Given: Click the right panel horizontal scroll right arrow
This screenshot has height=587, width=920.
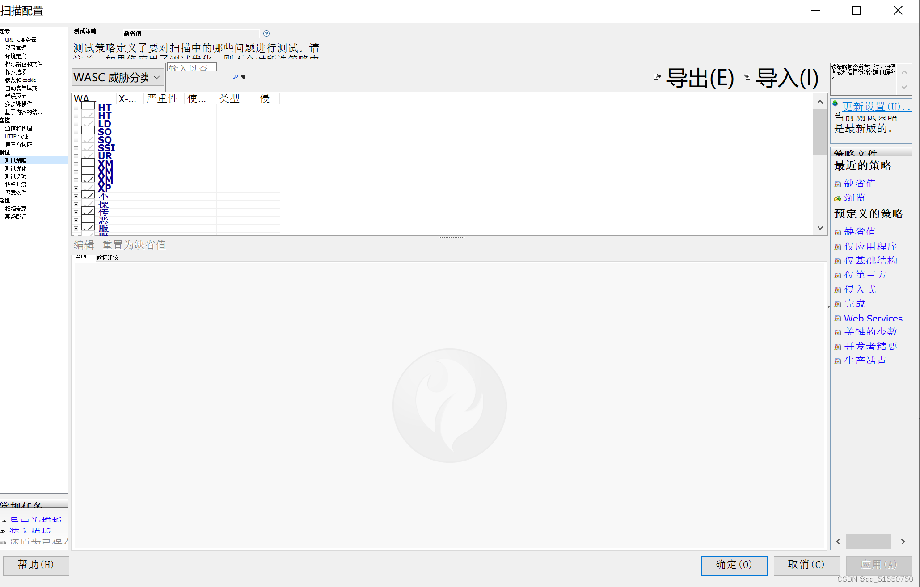Looking at the screenshot, I should click(903, 542).
